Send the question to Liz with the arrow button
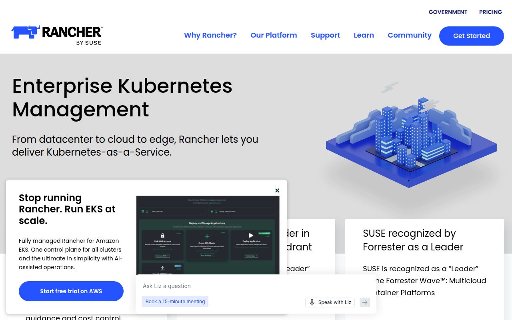The width and height of the screenshot is (512, 320). click(364, 302)
